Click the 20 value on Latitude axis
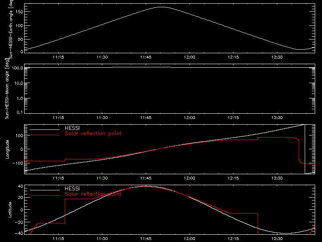Viewport: 322px width, 242px height. [x=21, y=197]
